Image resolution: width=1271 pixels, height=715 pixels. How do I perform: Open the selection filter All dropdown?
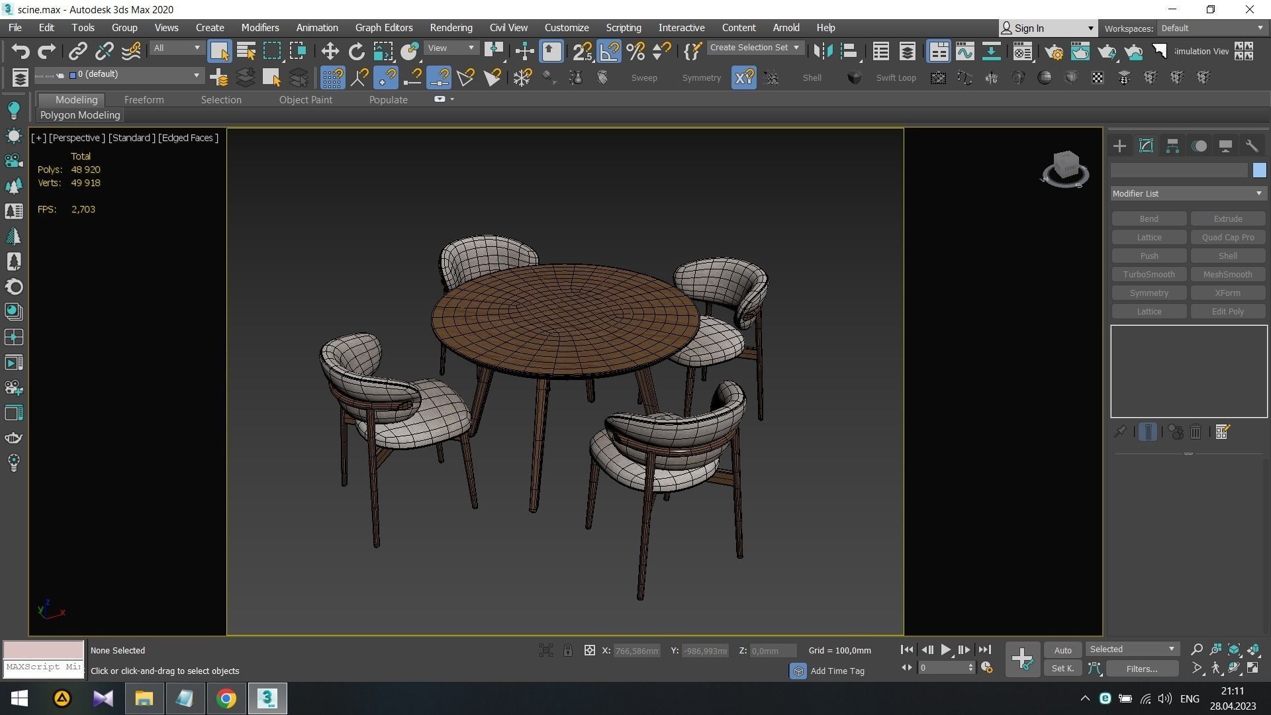pos(176,48)
